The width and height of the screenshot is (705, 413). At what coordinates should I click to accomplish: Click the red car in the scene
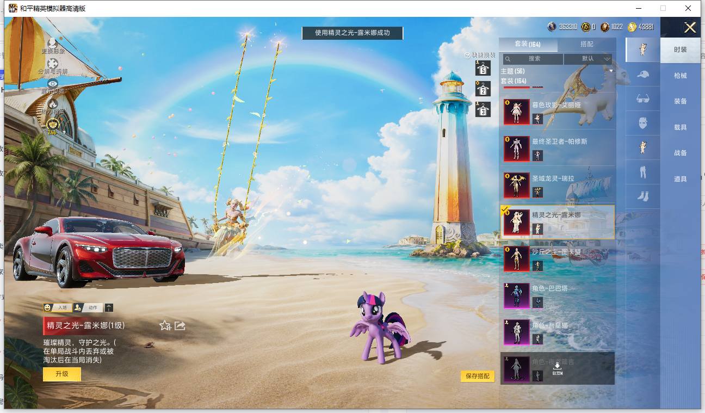click(98, 251)
